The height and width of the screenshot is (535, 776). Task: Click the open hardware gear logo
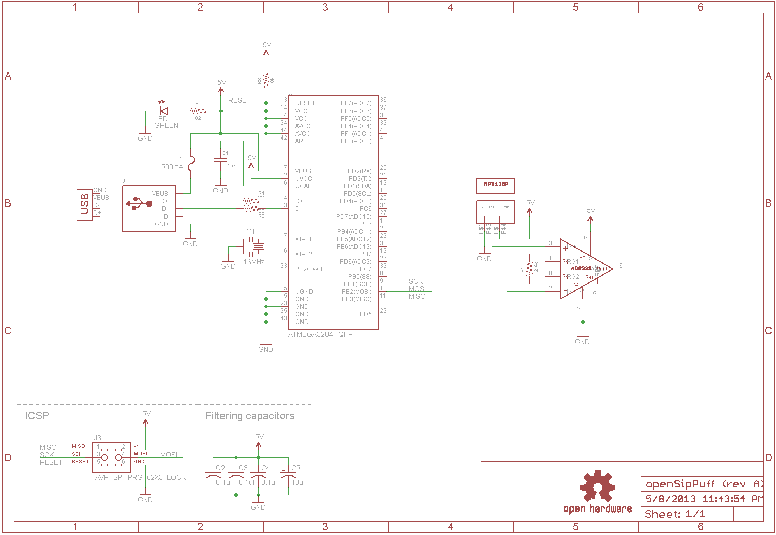click(597, 487)
